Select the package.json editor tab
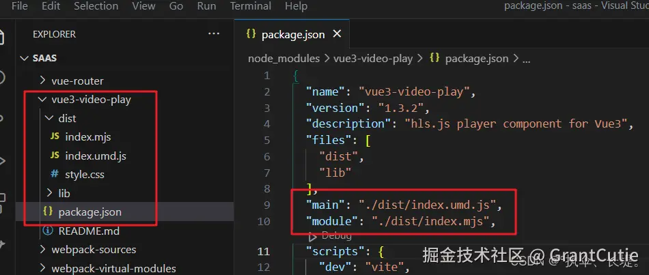The image size is (649, 275). point(292,34)
